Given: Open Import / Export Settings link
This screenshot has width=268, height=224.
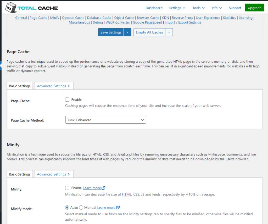Looking at the screenshot, I should tap(183, 22).
